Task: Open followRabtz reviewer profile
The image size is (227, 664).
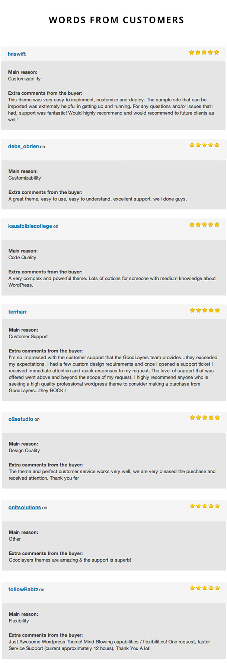Action: [23, 589]
